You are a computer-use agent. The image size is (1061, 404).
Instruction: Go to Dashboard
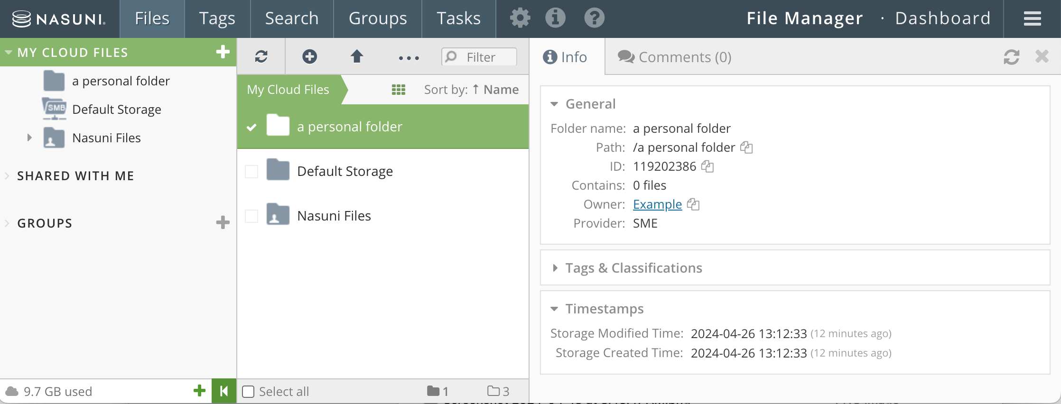tap(942, 18)
